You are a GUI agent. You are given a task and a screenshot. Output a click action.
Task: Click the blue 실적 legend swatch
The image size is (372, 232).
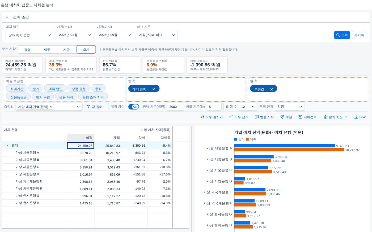[x=236, y=139]
